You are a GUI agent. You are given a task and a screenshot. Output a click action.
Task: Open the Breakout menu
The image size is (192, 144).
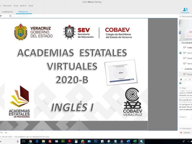click(x=23, y=6)
